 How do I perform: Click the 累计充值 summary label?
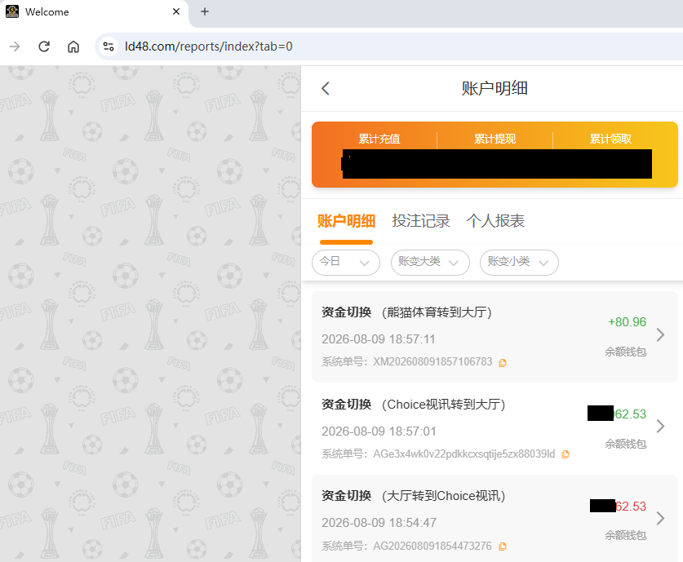coord(379,139)
